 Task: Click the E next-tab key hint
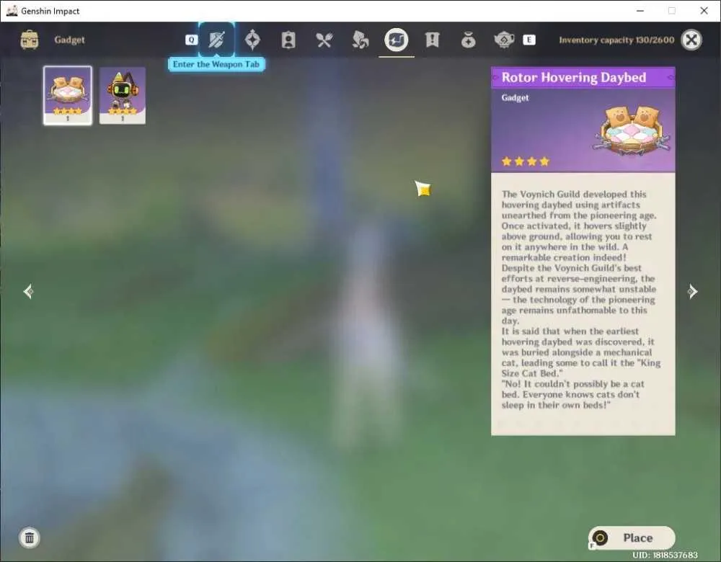[528, 40]
